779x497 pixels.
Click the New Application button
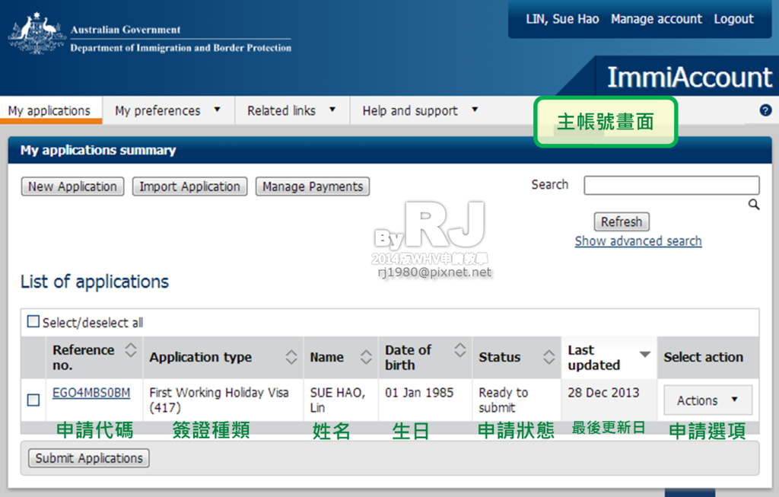(72, 186)
